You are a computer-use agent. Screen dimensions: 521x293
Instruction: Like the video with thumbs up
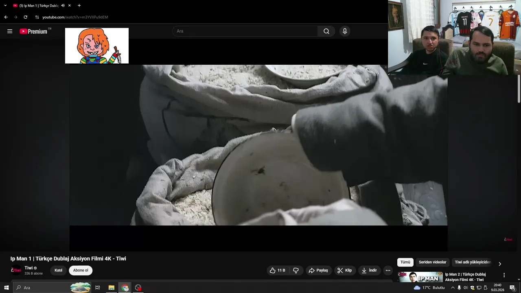(277, 270)
